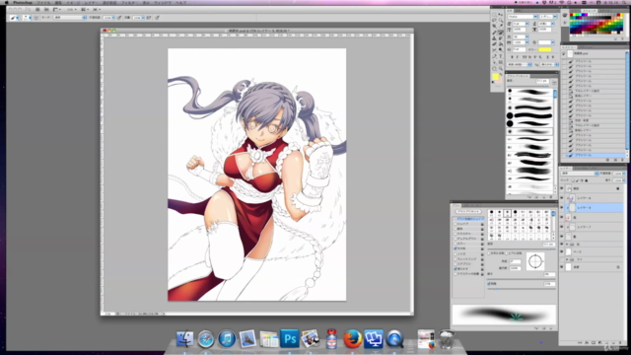Screen dimensions: 631x355
Task: Select ブラシ先端のシェイプ in Brush panel
Action: pos(470,219)
